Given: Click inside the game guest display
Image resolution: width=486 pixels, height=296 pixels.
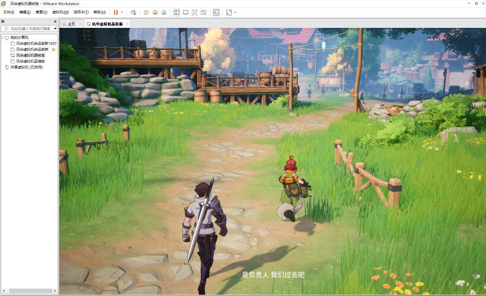Looking at the screenshot, I should pos(273,161).
